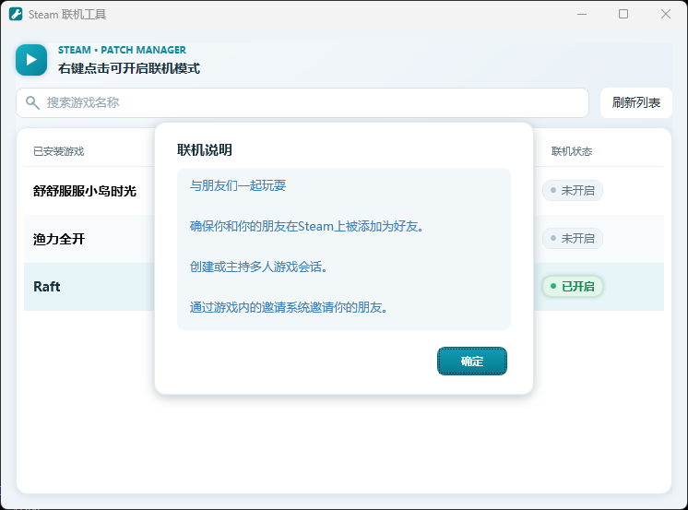
Task: Click 已开启 status badge for Raft
Action: (x=573, y=286)
